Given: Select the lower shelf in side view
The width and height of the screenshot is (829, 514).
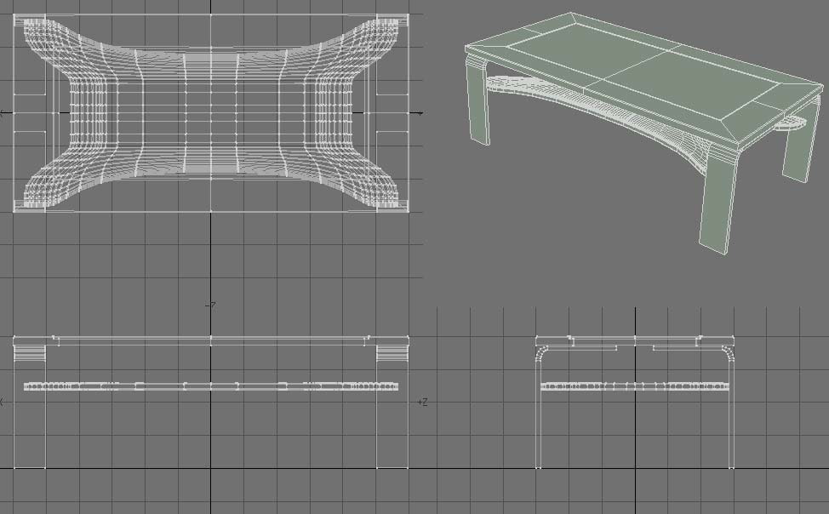Looking at the screenshot, I should pos(635,387).
